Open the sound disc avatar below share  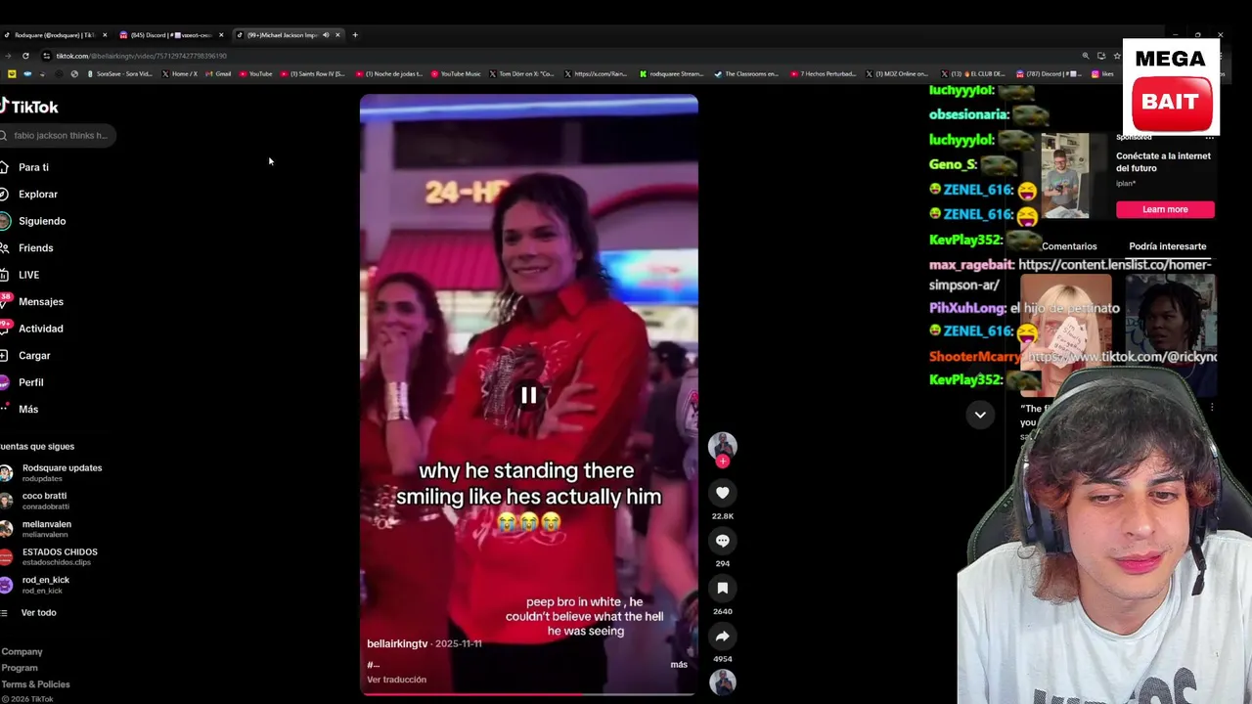coord(723,682)
